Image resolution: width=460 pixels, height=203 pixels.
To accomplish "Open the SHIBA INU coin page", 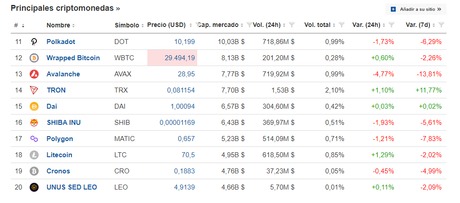I will (64, 122).
